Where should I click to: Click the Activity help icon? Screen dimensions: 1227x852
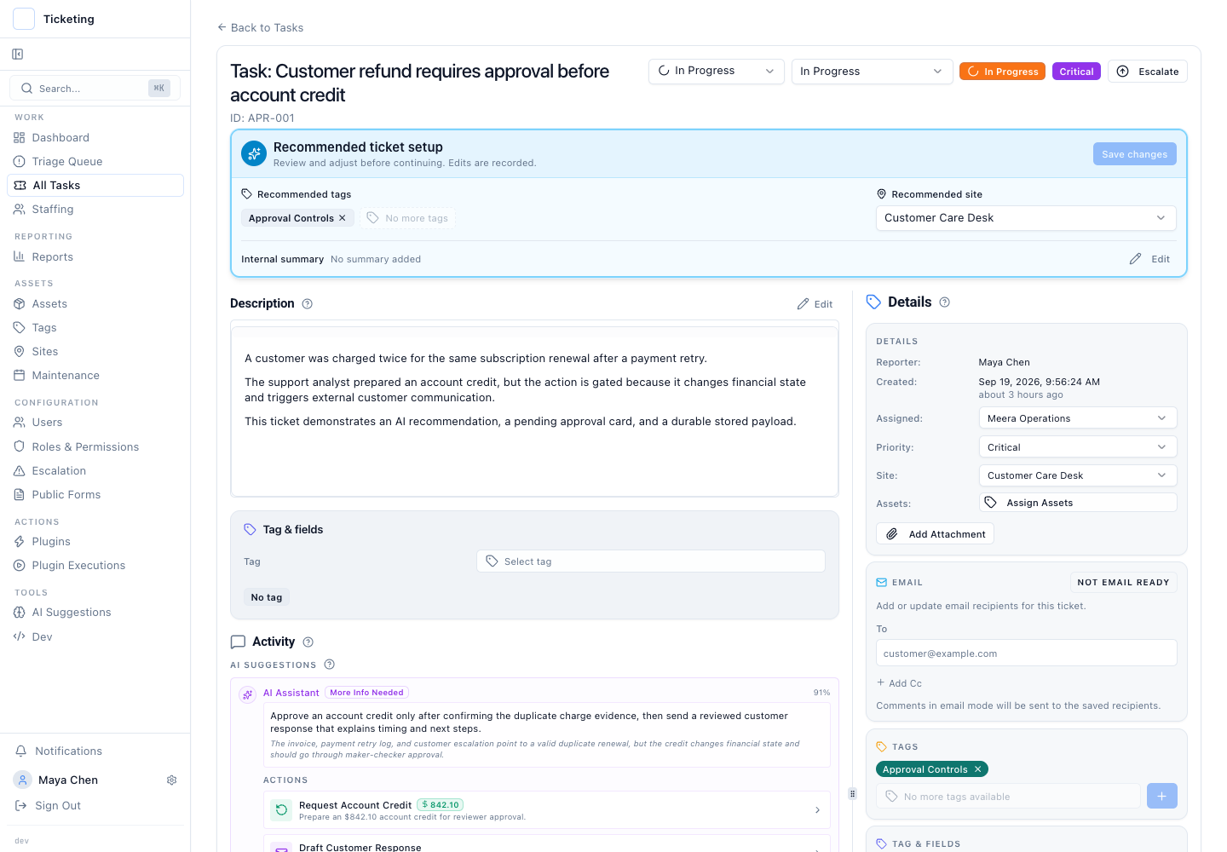(x=308, y=642)
